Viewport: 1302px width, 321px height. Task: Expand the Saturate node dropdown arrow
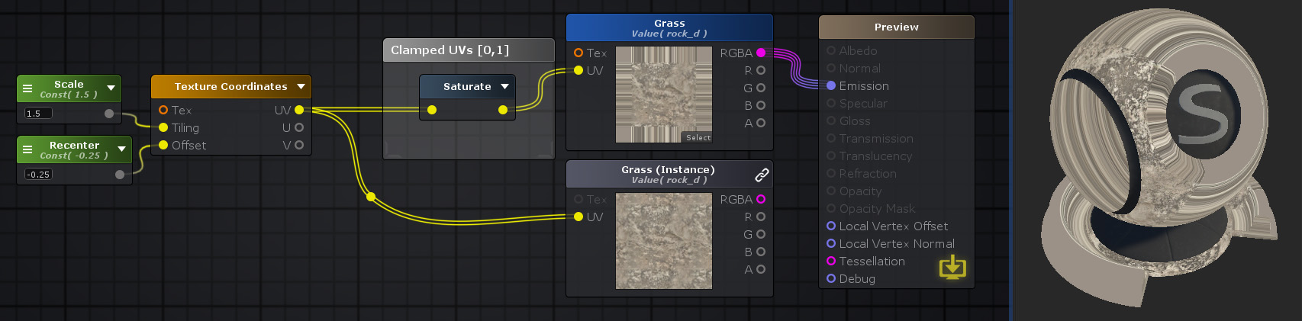pyautogui.click(x=504, y=86)
